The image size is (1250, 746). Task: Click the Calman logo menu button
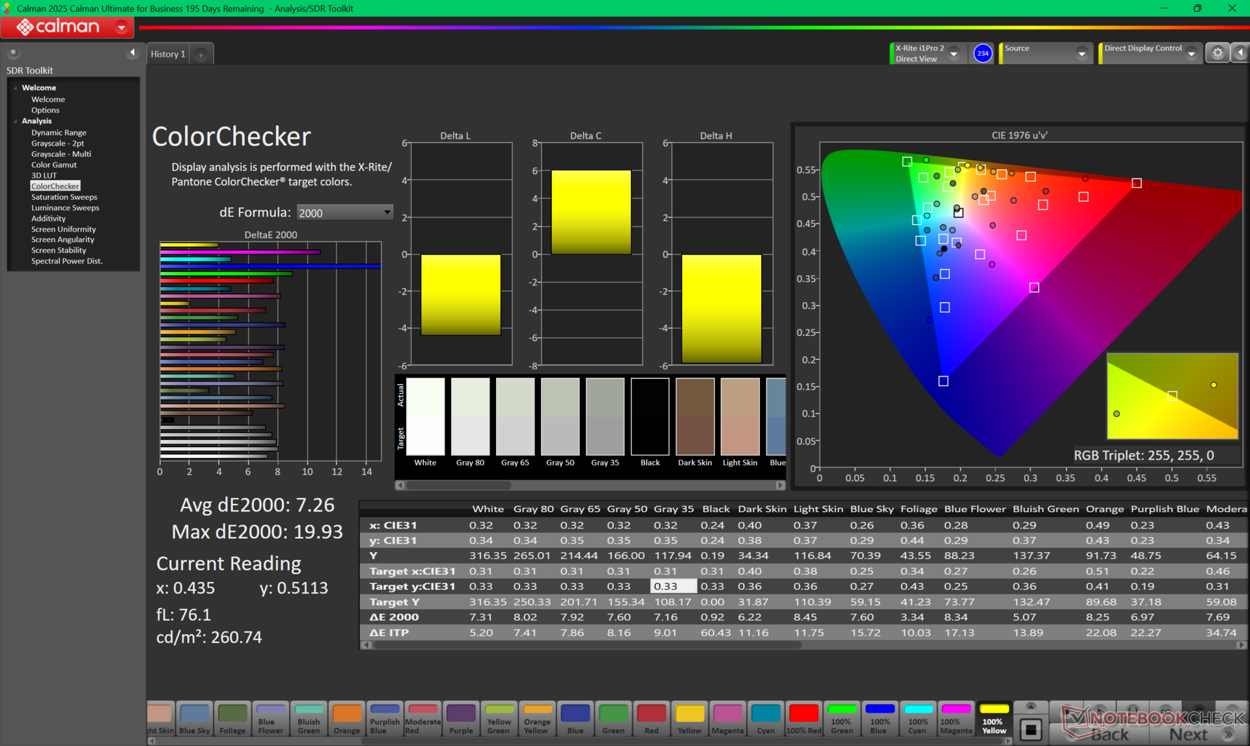[67, 27]
